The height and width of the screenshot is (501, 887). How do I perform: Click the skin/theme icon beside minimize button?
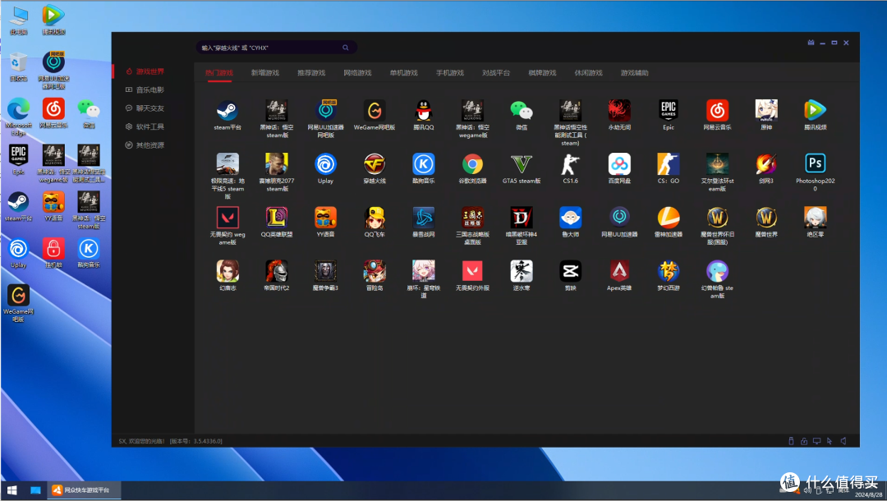(x=811, y=43)
